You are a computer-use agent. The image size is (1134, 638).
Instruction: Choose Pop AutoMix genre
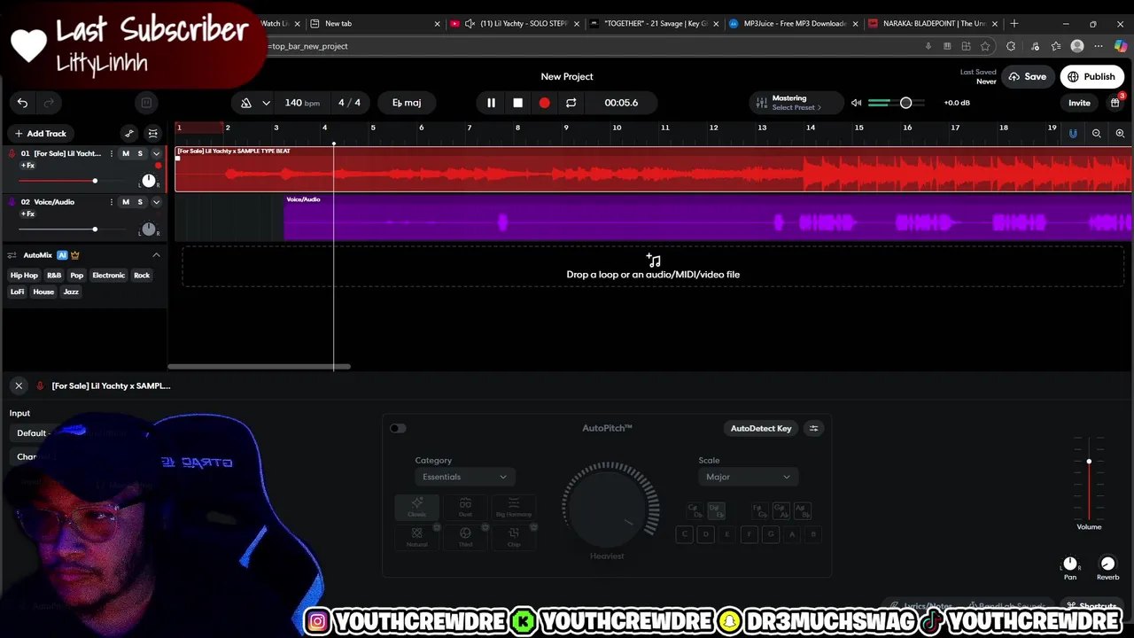pyautogui.click(x=77, y=276)
